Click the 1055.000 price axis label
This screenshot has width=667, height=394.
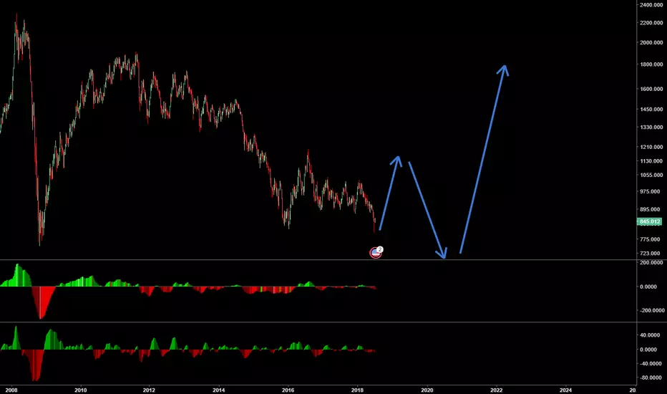click(651, 175)
